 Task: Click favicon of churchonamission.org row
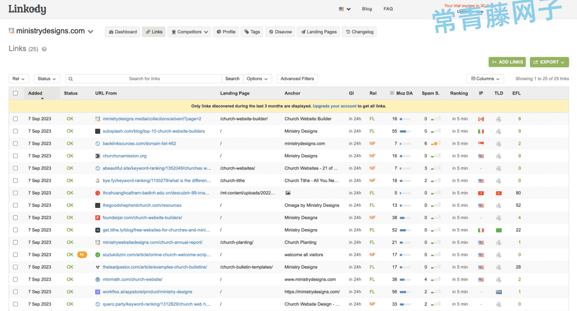click(x=98, y=156)
